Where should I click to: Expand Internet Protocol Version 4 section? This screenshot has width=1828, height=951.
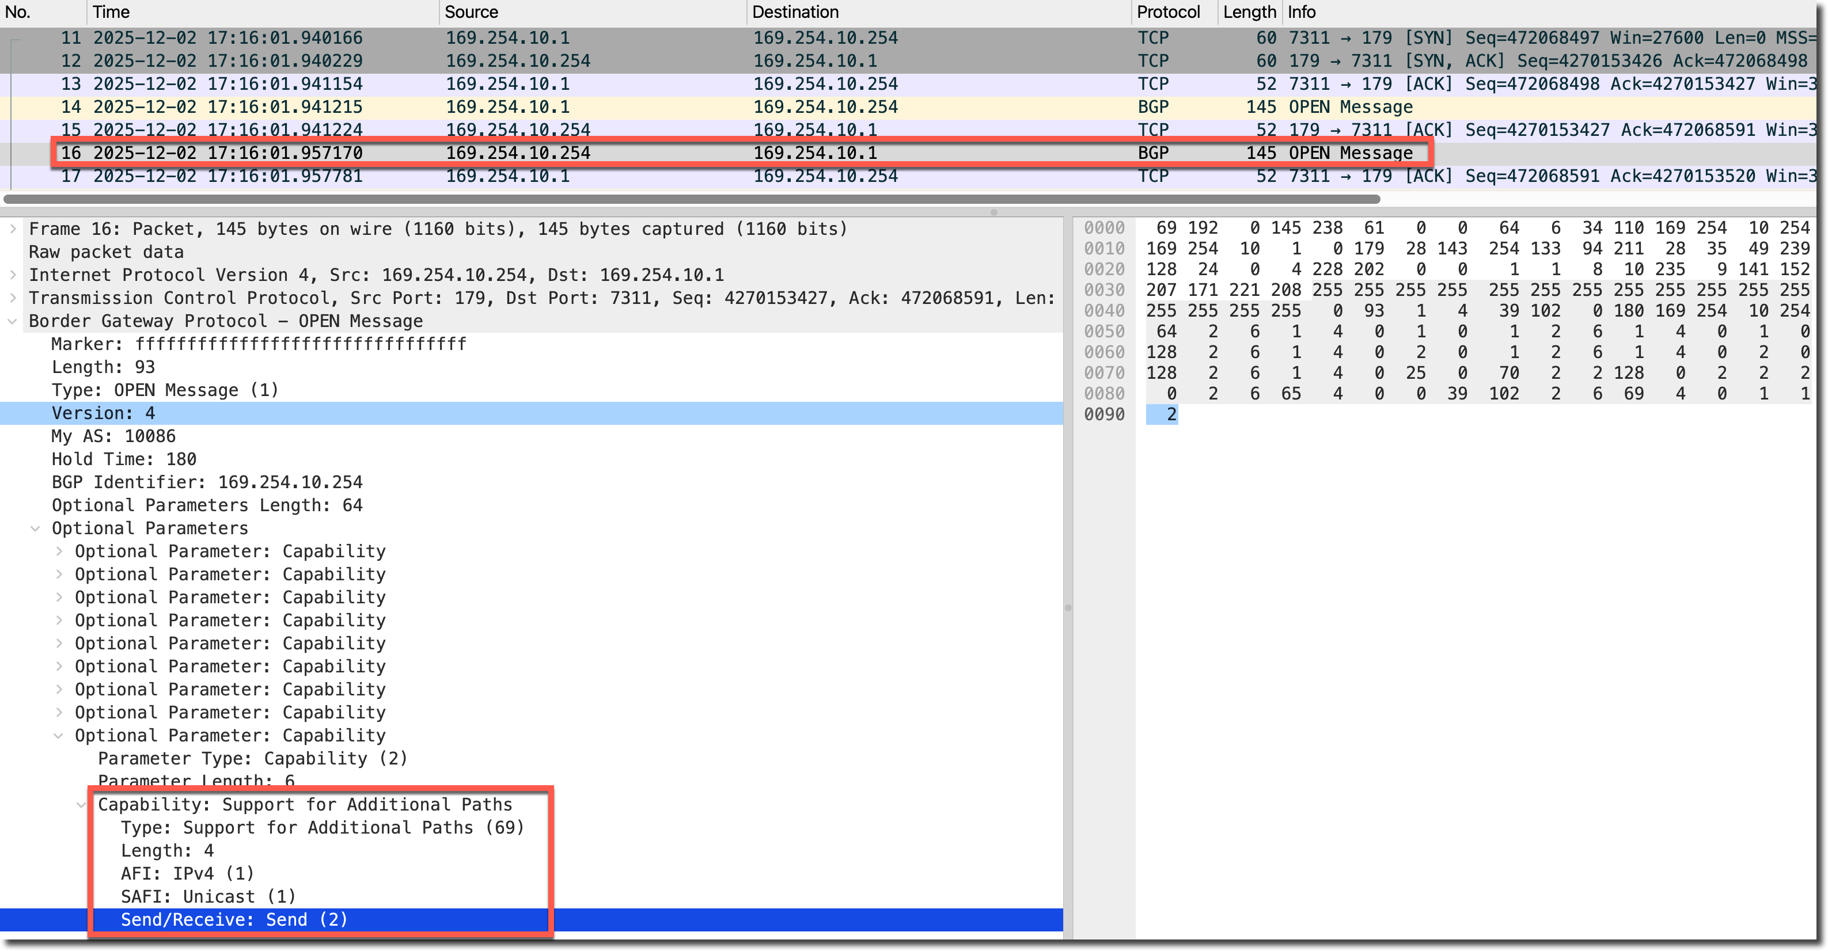pyautogui.click(x=13, y=275)
